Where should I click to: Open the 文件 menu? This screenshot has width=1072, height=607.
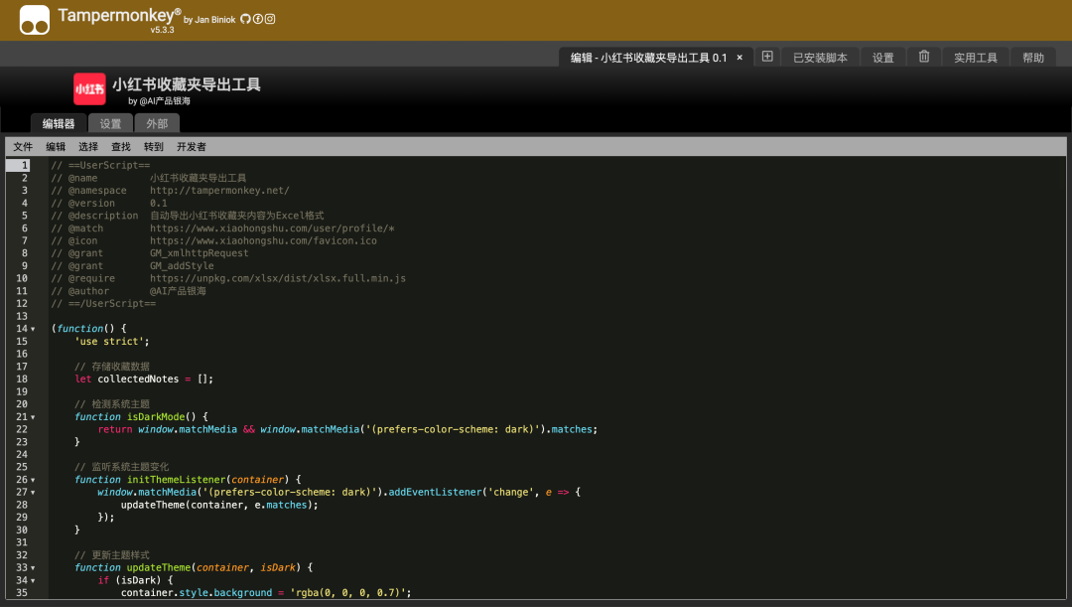pos(23,146)
